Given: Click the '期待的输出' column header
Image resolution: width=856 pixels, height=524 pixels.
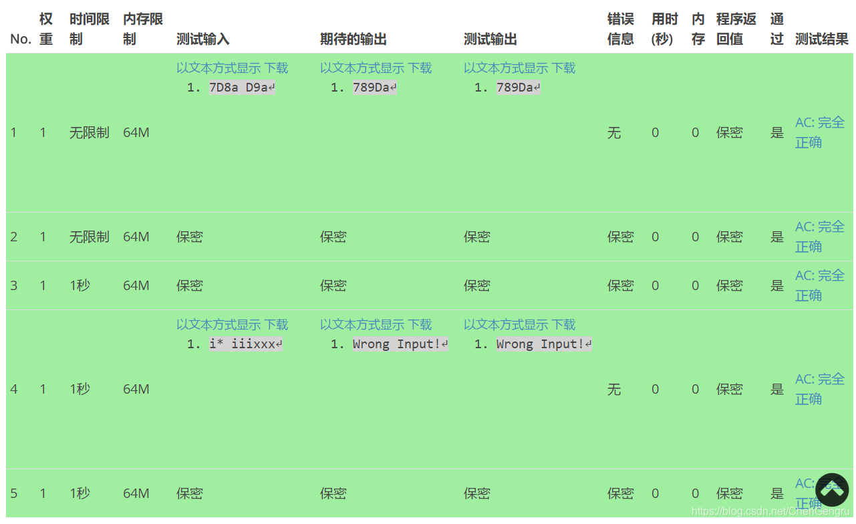Looking at the screenshot, I should pyautogui.click(x=353, y=39).
